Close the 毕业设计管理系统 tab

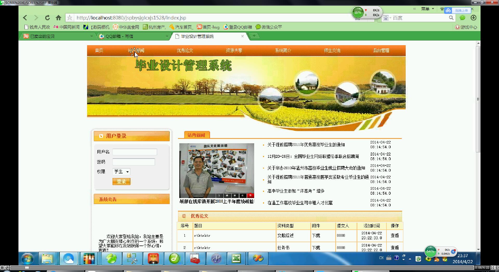coord(242,36)
